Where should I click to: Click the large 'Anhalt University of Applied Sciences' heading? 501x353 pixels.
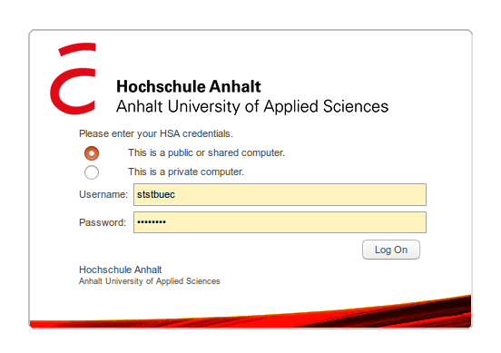252,107
